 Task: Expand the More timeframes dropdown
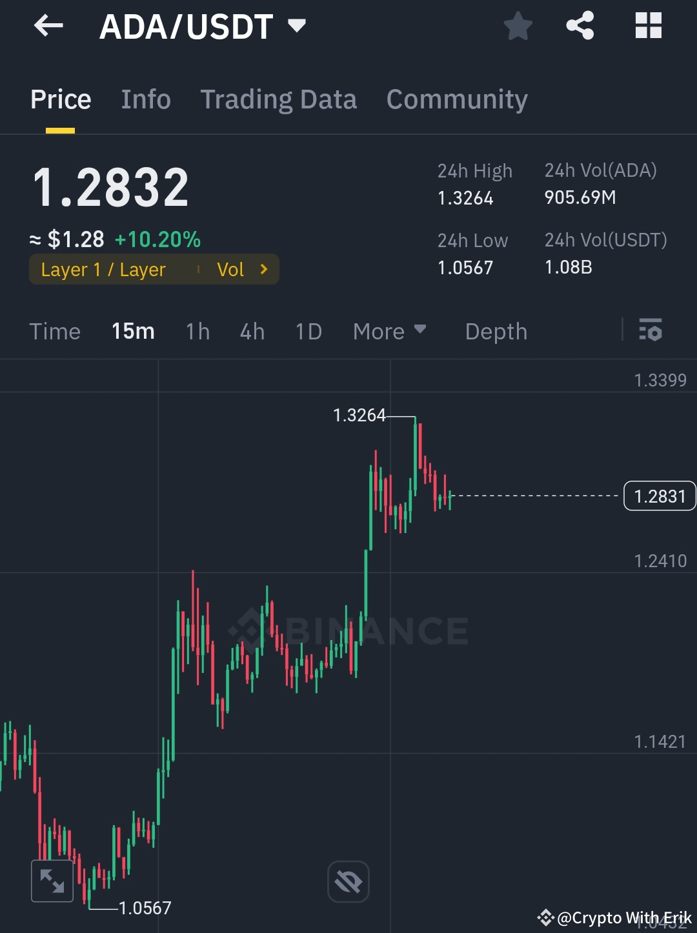(390, 331)
